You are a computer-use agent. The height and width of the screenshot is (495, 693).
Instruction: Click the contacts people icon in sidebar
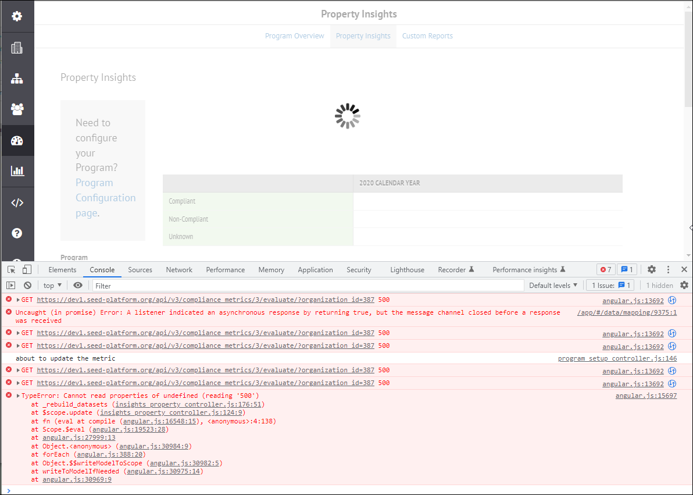(17, 109)
